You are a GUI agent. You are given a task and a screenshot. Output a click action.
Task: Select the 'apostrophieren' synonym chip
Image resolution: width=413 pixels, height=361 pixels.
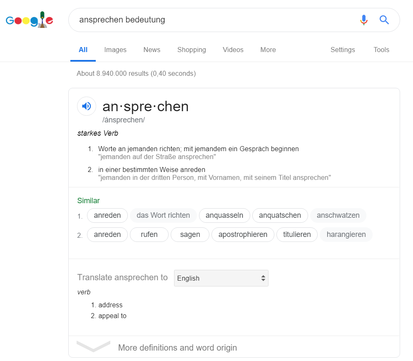[x=243, y=234]
